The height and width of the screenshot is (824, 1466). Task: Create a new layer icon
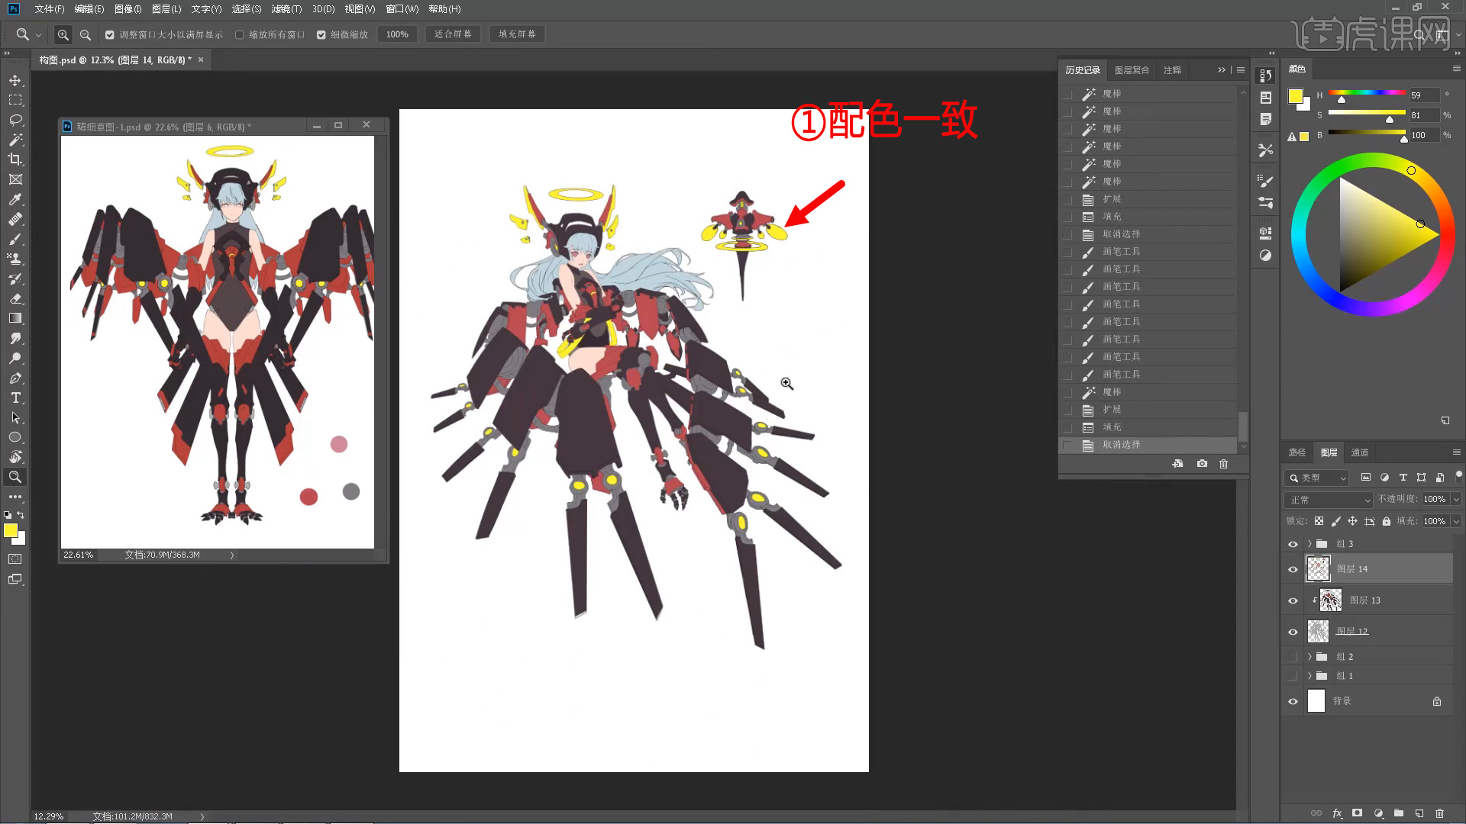pyautogui.click(x=1419, y=813)
